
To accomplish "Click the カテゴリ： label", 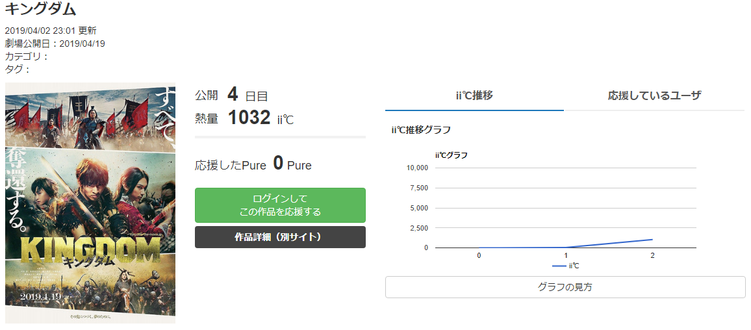I will (x=27, y=57).
